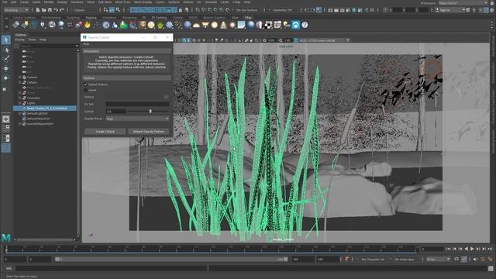The height and width of the screenshot is (279, 496).
Task: Open the Modeling menu set dropdown
Action: click(x=15, y=10)
